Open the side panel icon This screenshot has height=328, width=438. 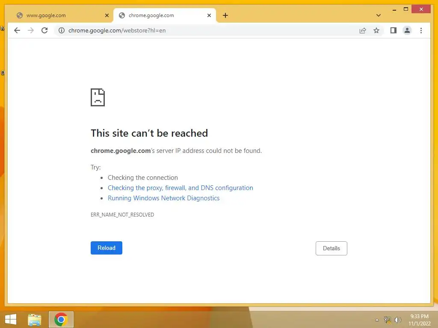[x=394, y=30]
